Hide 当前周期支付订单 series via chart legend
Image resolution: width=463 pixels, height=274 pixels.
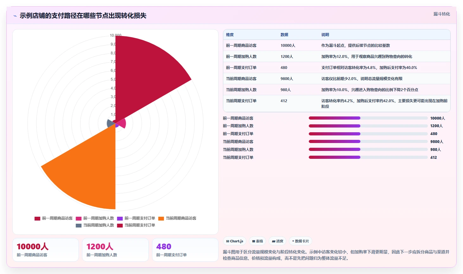tap(136, 225)
